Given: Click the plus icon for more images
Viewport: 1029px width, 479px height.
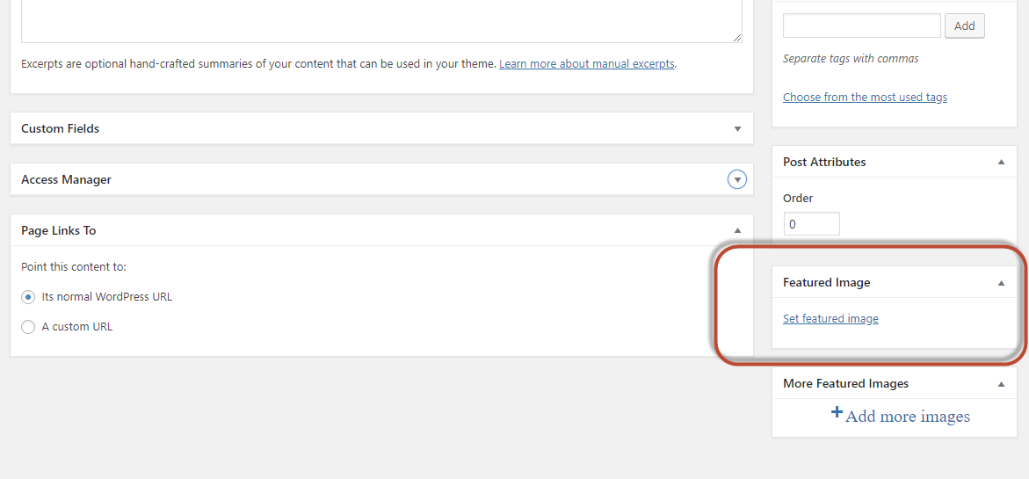Looking at the screenshot, I should (837, 412).
